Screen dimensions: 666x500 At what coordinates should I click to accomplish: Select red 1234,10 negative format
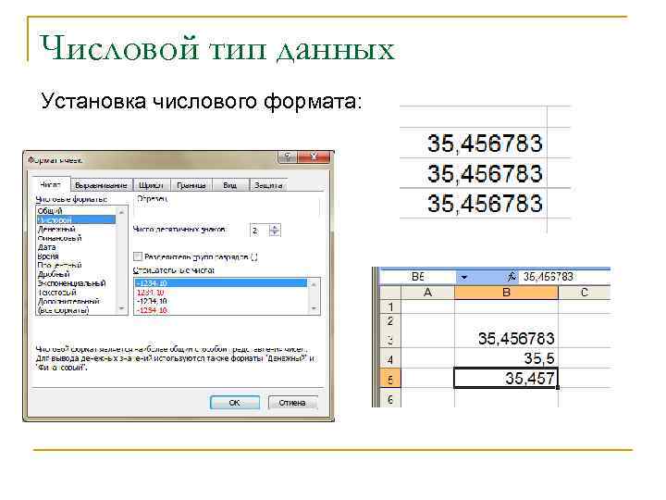click(220, 293)
